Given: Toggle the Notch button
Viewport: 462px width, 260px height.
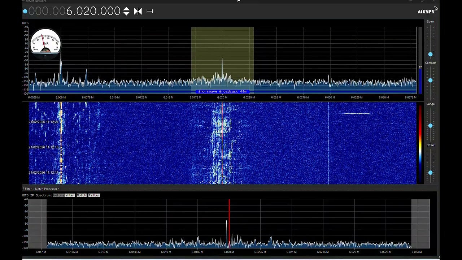Looking at the screenshot, I should 82,195.
